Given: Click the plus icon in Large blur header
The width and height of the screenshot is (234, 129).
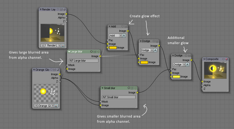Looking at the screenshot, I should [x=91, y=51].
